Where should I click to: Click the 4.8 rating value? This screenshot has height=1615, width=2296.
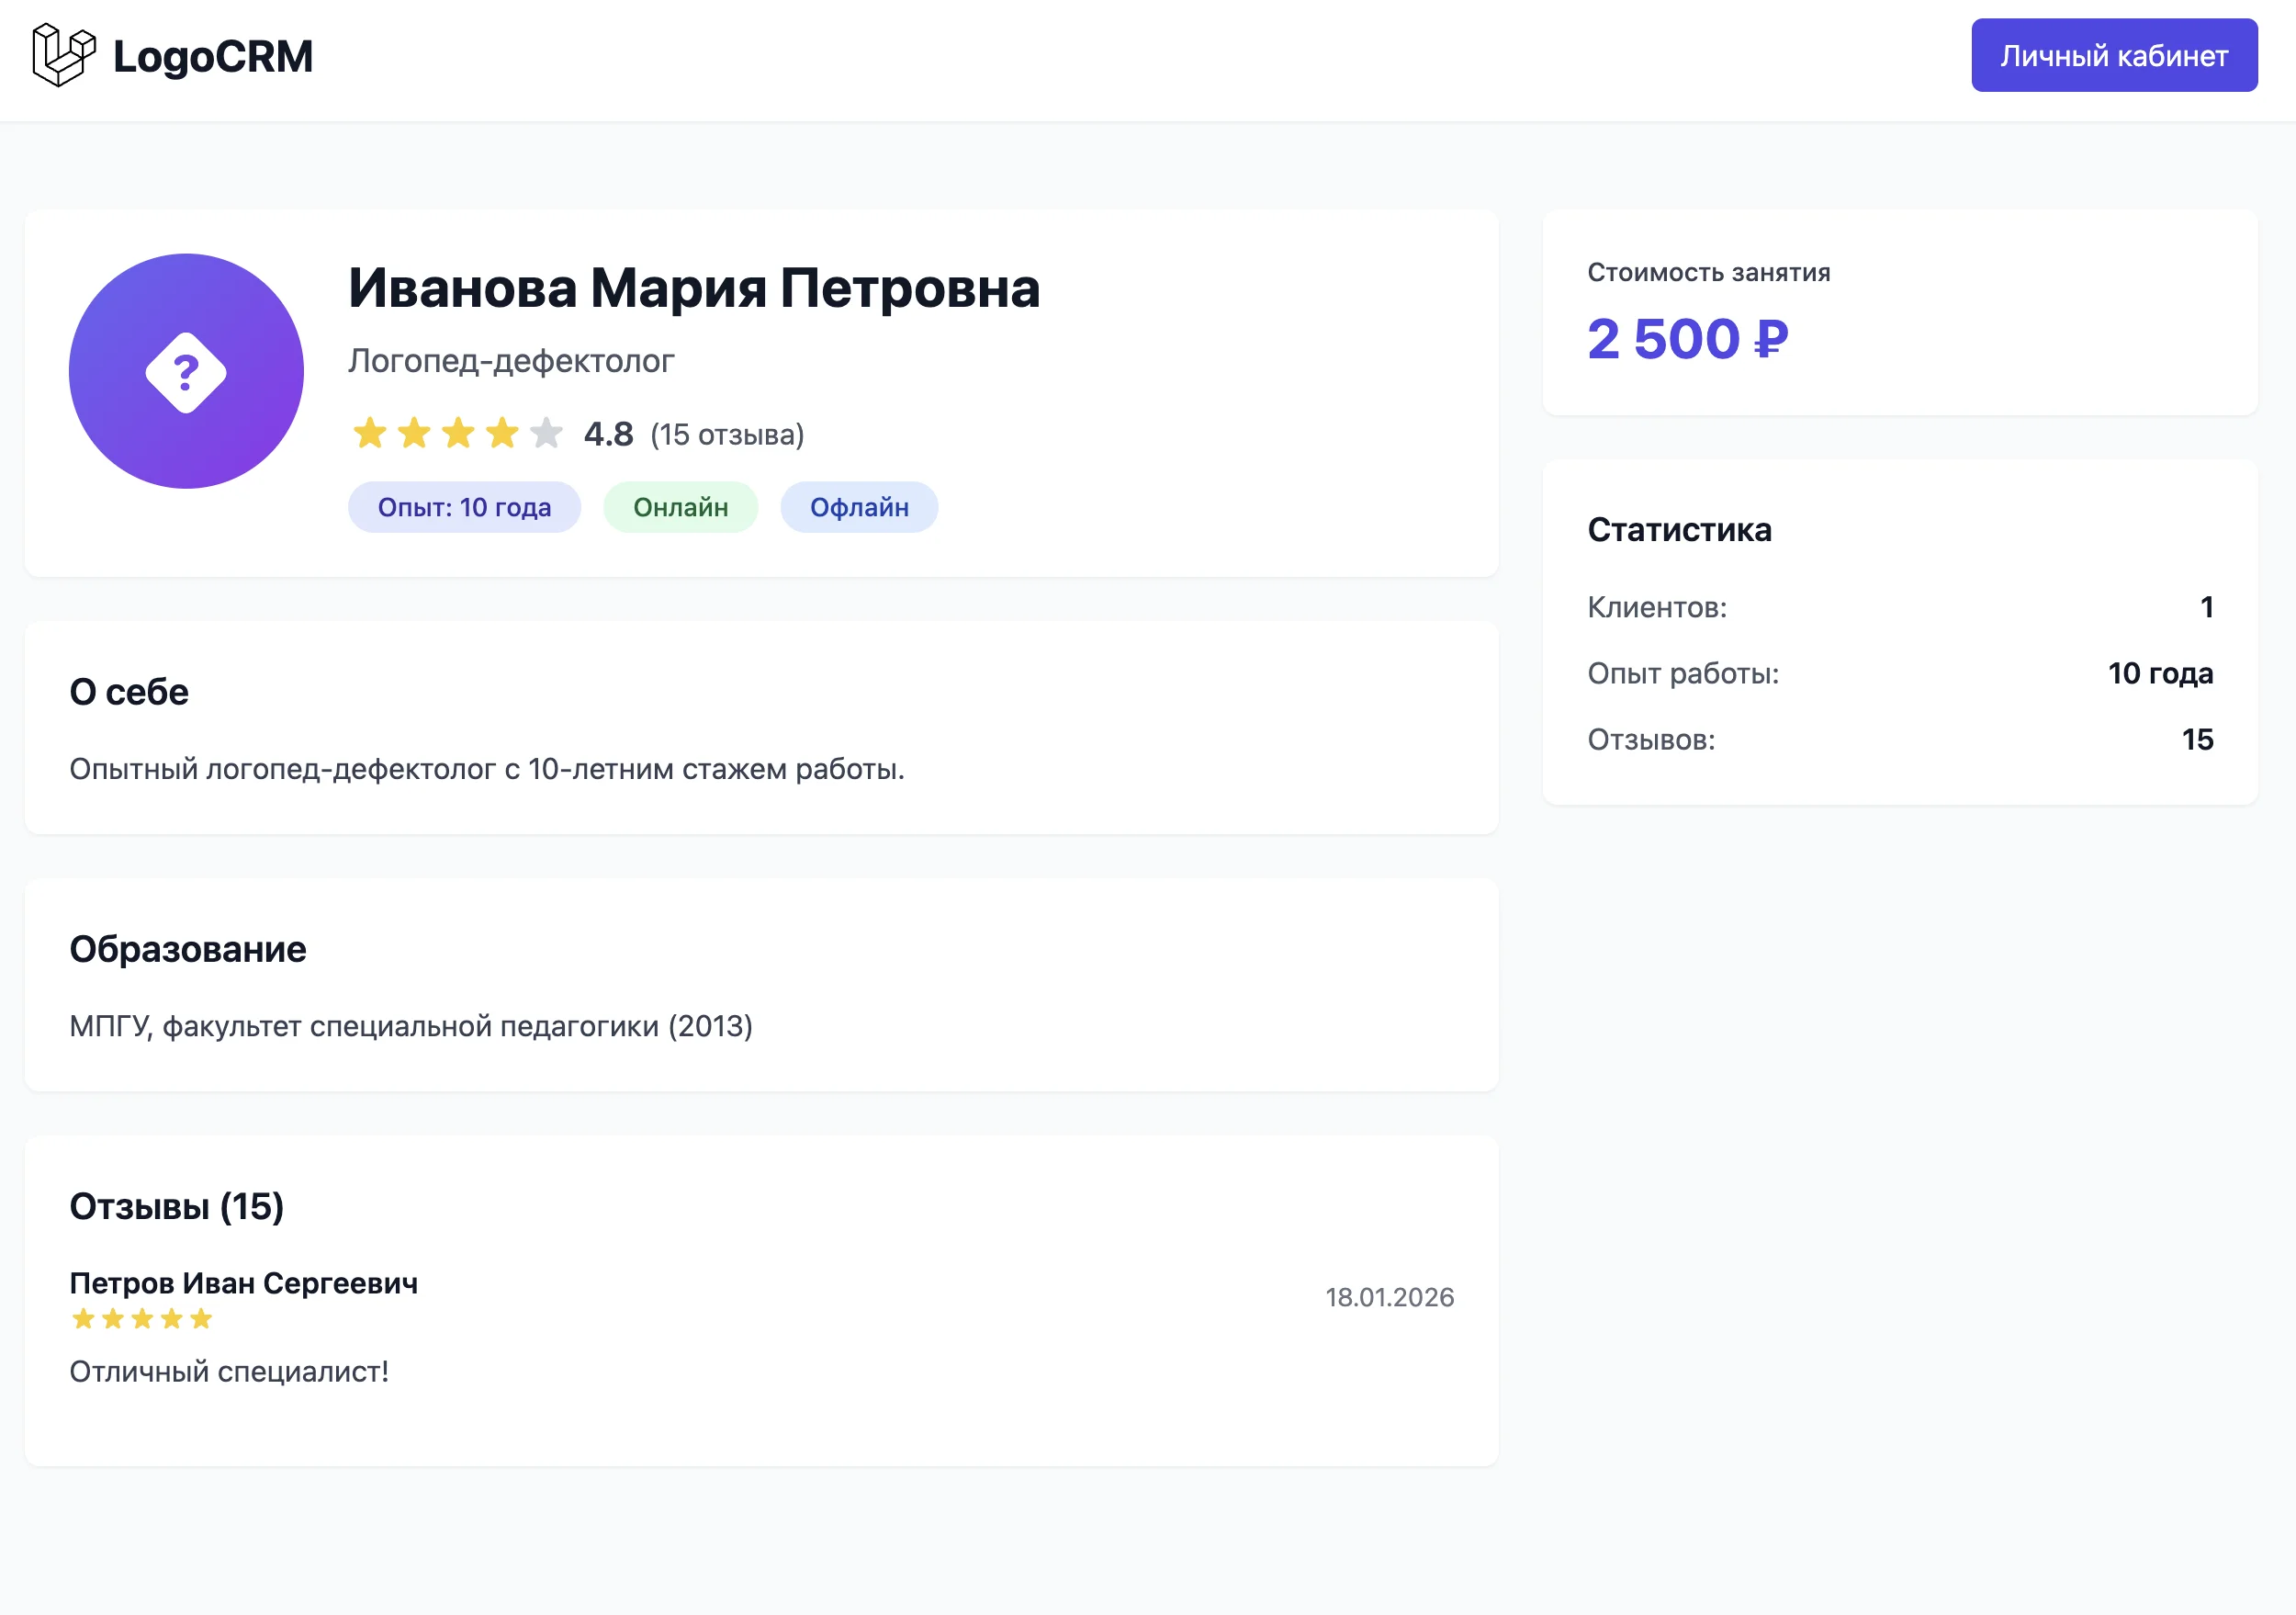click(608, 433)
